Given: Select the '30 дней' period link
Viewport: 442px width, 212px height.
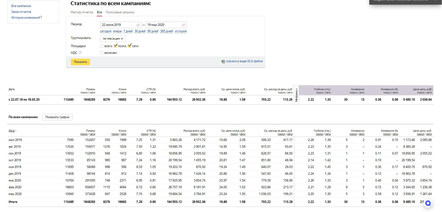Looking at the screenshot, I should 140,31.
